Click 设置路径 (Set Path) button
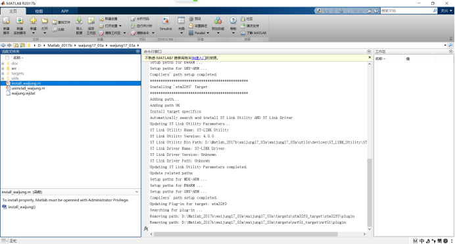Viewport: 455px width, 244px height. 198,26
